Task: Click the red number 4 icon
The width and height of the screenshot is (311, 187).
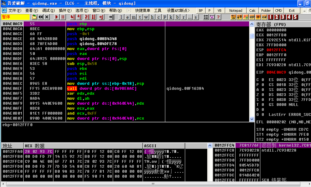Action: [x=289, y=17]
